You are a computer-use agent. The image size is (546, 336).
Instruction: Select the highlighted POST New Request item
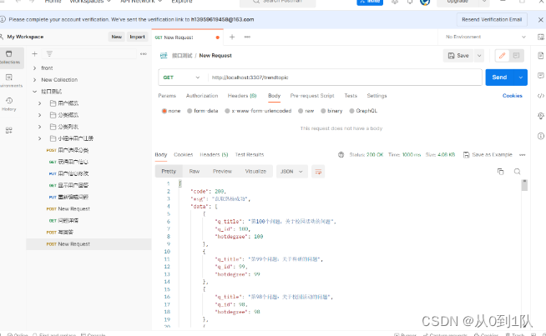(x=88, y=244)
